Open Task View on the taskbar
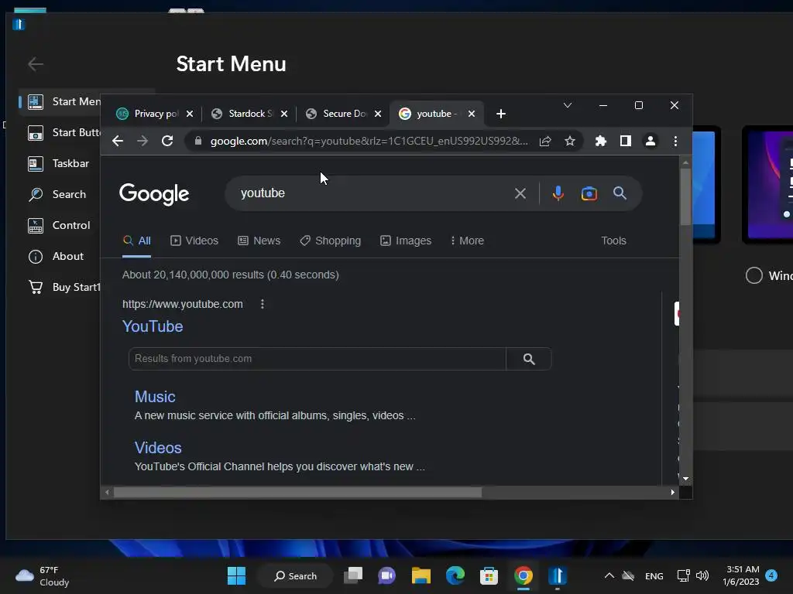This screenshot has width=793, height=594. (353, 575)
